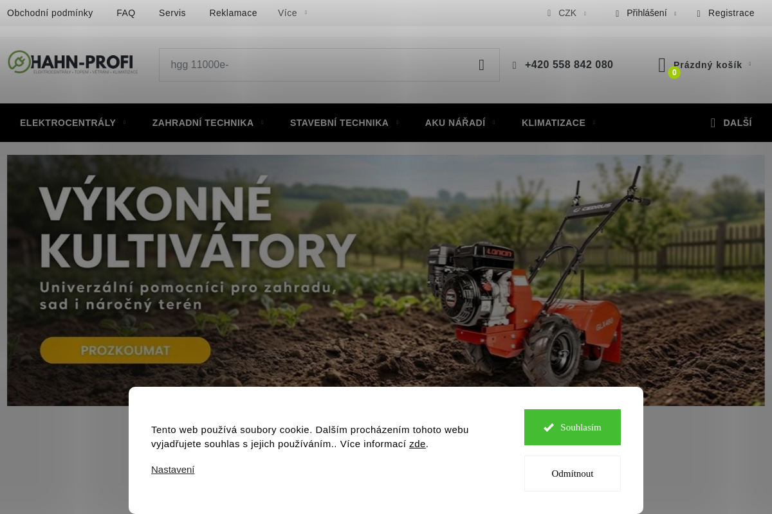Click the phone icon beside the number
Image resolution: width=772 pixels, height=514 pixels.
(515, 66)
